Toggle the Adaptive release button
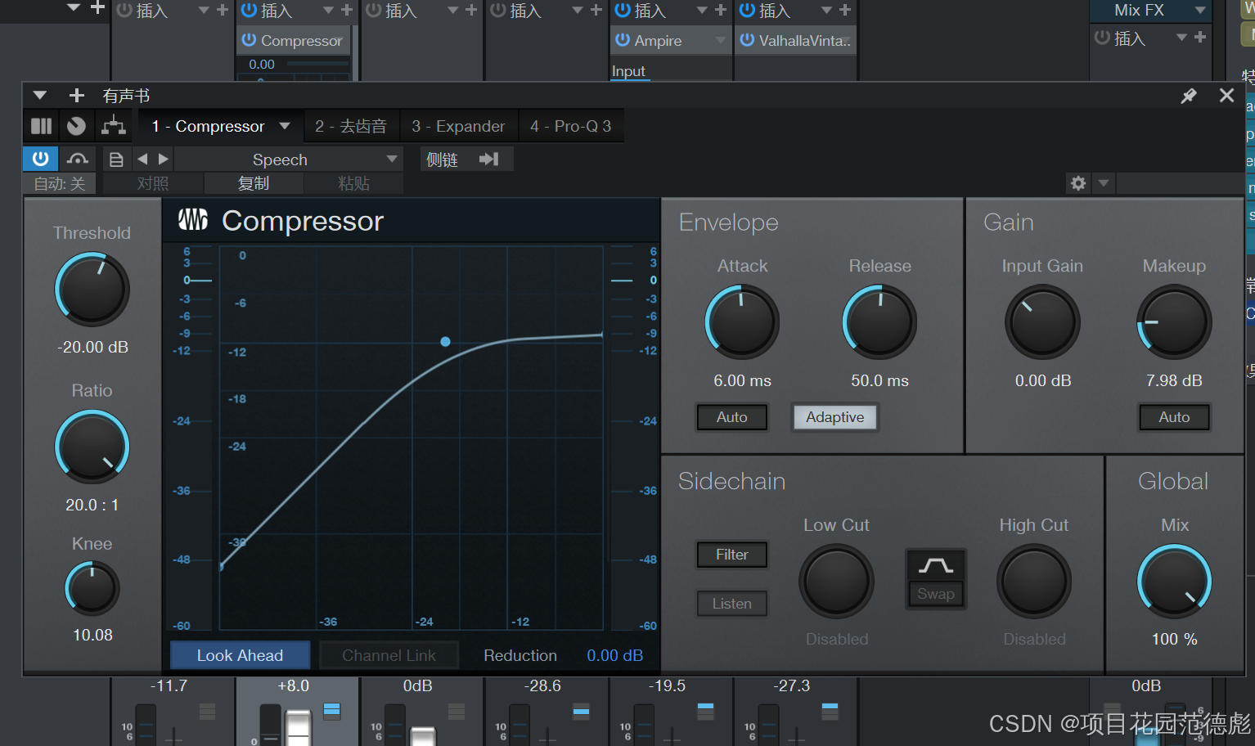The height and width of the screenshot is (746, 1255). click(835, 417)
